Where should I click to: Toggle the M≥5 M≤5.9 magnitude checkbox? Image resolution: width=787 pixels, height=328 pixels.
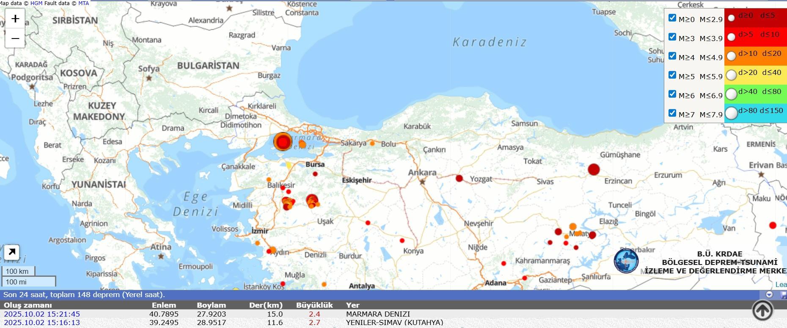(x=672, y=75)
